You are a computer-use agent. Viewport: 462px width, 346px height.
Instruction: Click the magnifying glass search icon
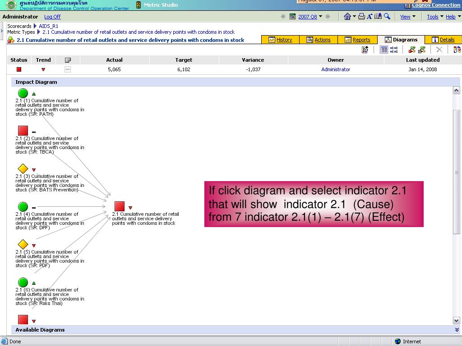pyautogui.click(x=387, y=17)
